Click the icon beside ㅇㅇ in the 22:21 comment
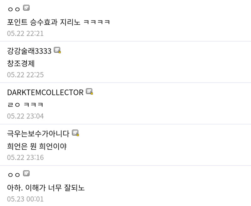Viewport: 251px width, 206px height. 26,8
